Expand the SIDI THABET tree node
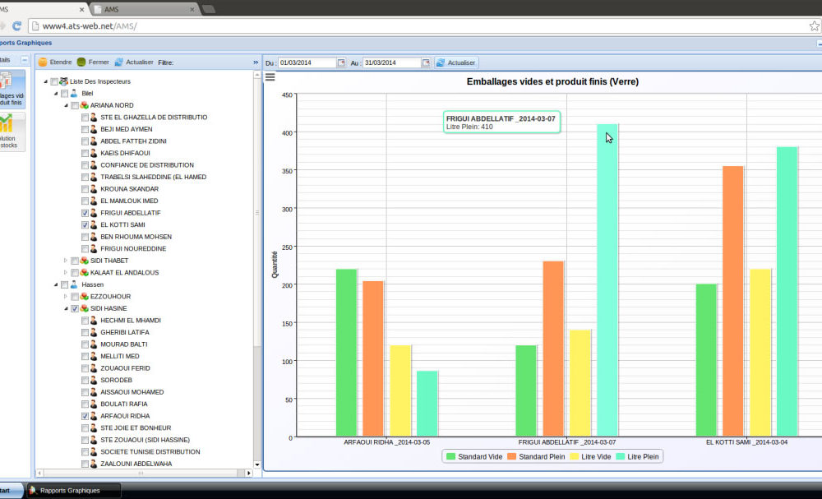The height and width of the screenshot is (499, 822). (x=66, y=261)
